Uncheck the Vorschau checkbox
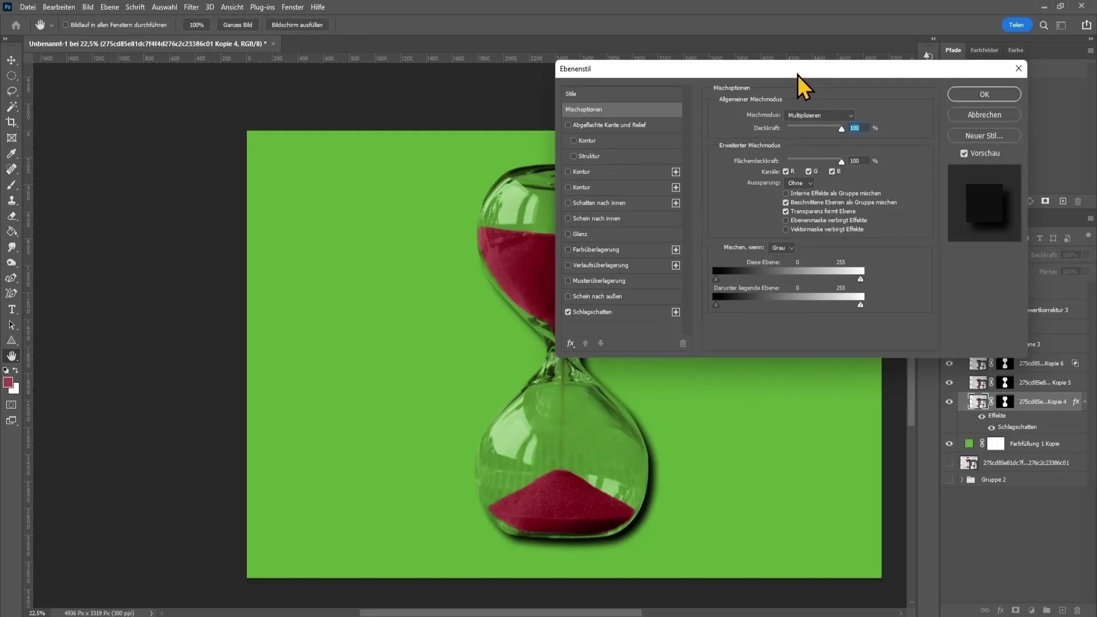This screenshot has height=617, width=1097. coord(964,153)
